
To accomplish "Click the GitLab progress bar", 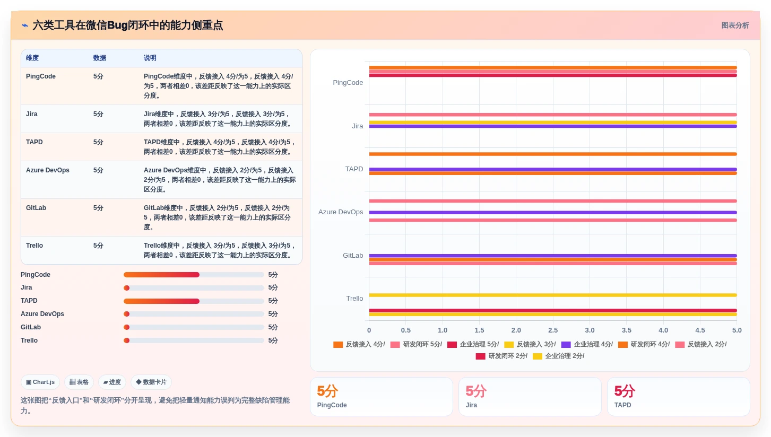I will click(194, 327).
